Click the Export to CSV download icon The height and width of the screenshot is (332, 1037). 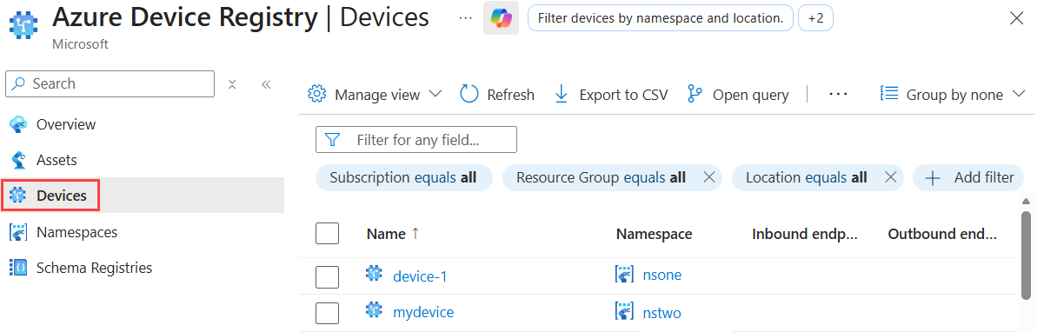click(561, 94)
